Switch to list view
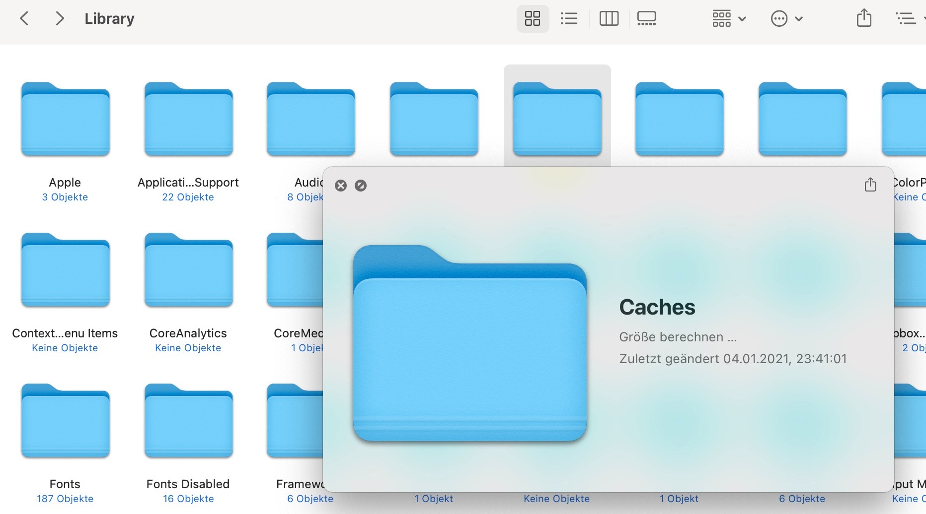 569,19
